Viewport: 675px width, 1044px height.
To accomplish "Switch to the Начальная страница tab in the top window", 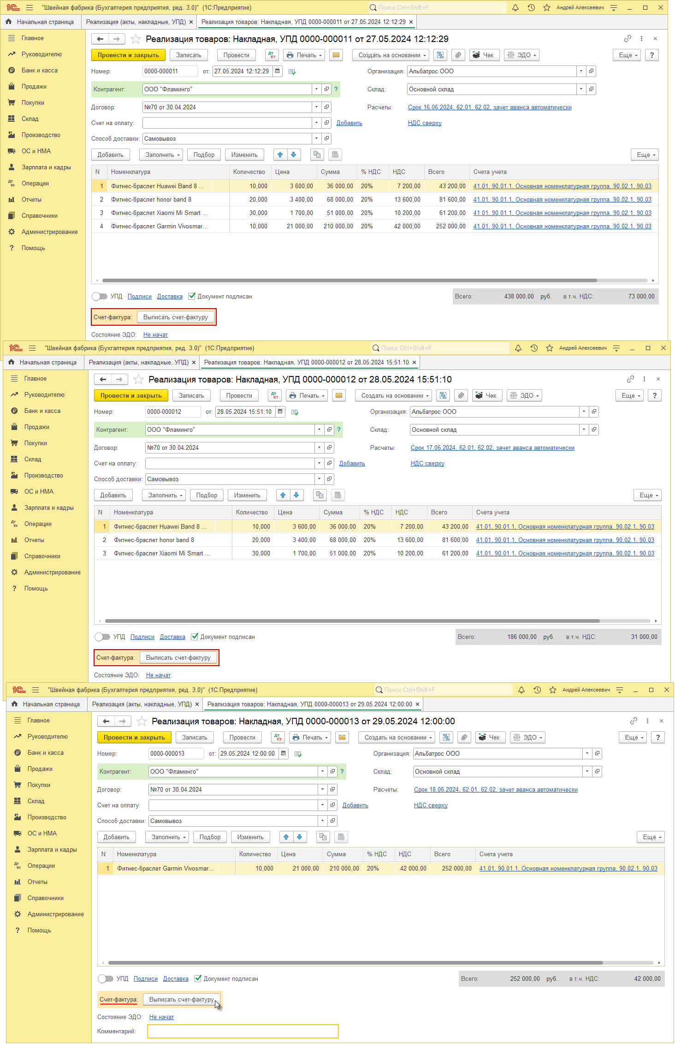I will tap(41, 22).
